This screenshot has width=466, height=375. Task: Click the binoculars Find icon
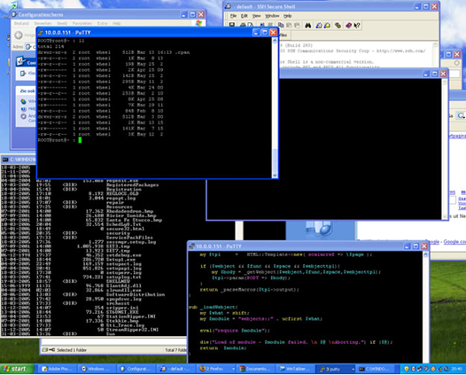point(308,26)
